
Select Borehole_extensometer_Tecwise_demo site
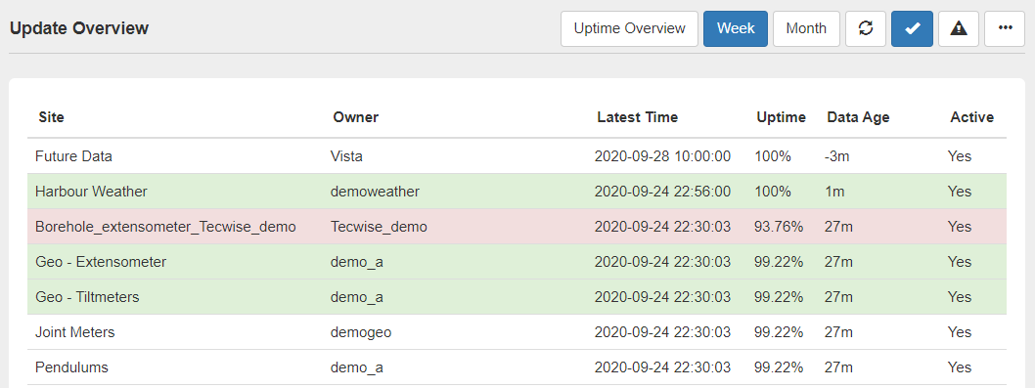165,227
